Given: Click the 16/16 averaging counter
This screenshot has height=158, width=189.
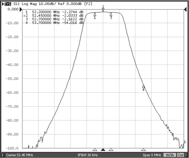Looking at the screenshot, I should [x=170, y=155].
